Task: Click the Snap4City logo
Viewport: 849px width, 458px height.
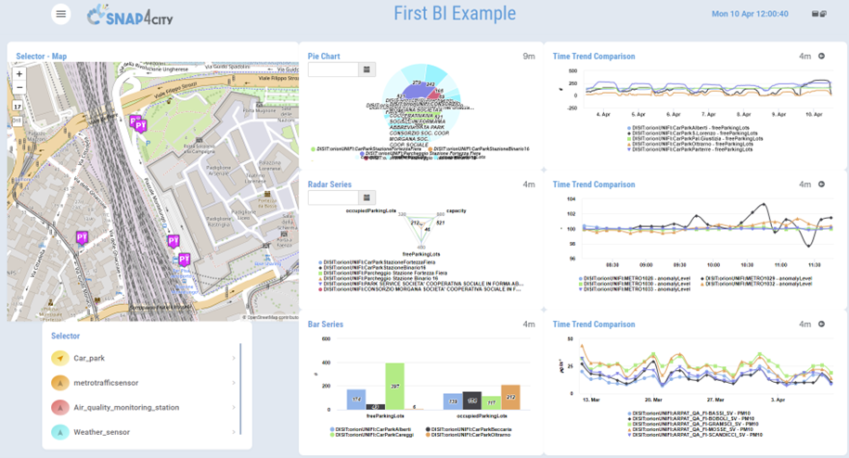Action: coord(130,16)
